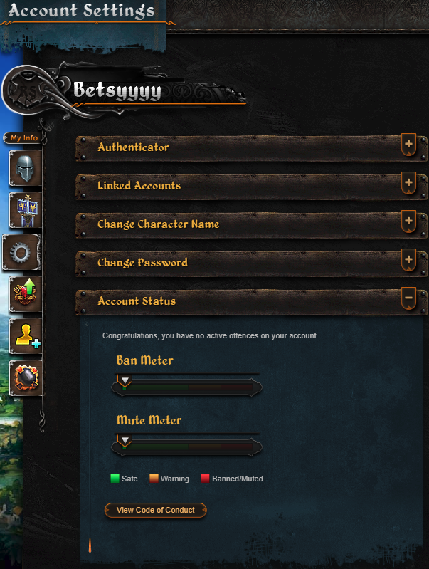Open the add friend gold figure icon

(26, 336)
